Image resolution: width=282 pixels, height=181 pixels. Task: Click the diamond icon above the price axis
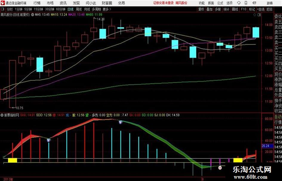tap(255, 15)
